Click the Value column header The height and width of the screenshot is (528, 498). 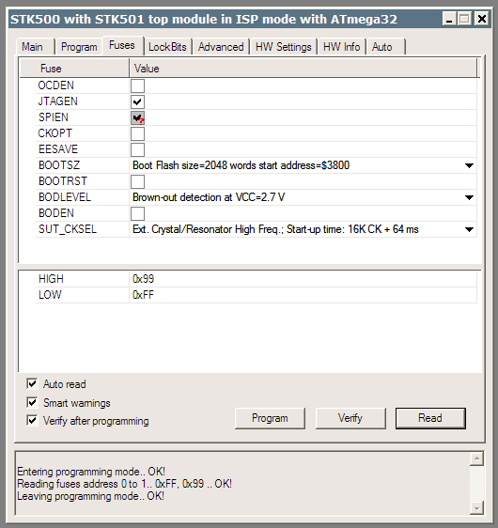click(x=303, y=69)
